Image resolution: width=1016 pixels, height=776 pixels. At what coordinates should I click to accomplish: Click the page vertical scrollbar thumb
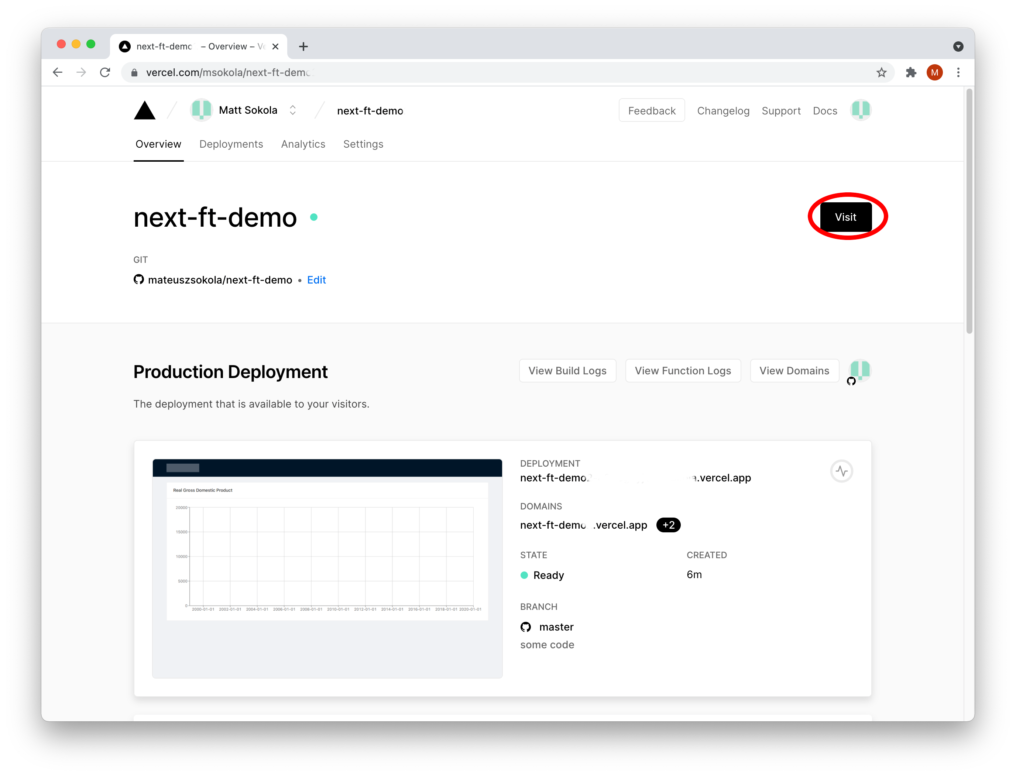click(969, 211)
